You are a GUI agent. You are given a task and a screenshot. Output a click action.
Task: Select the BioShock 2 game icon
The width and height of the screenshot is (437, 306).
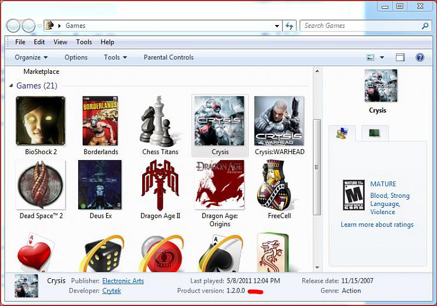coord(41,121)
